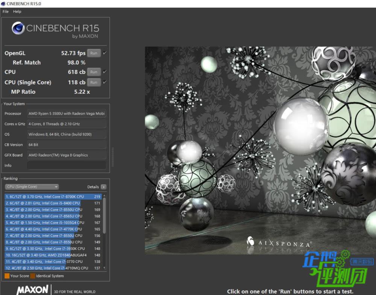This screenshot has height=295, width=376.
Task: Select the Processor field value
Action: click(x=67, y=113)
